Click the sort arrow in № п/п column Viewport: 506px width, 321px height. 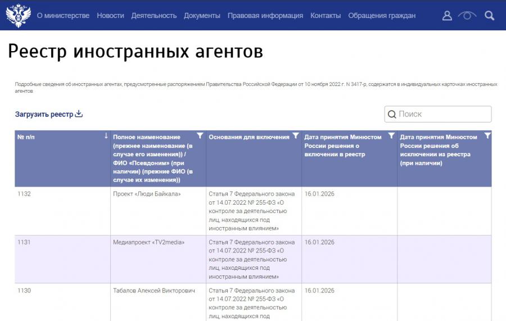(106, 136)
